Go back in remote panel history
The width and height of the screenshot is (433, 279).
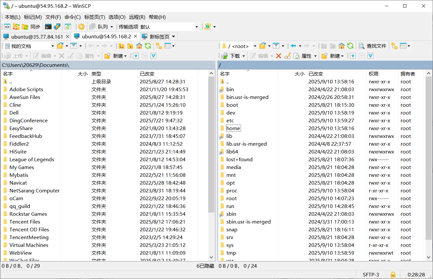point(294,46)
